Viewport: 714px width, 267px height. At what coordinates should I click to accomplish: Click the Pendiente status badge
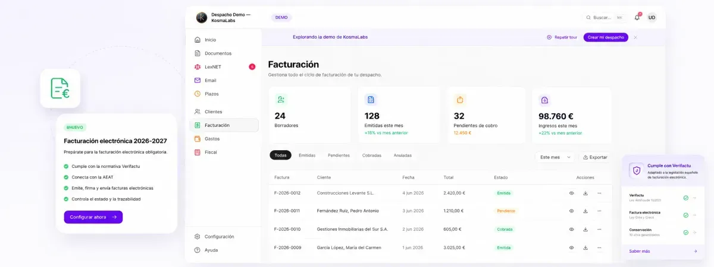tap(506, 211)
